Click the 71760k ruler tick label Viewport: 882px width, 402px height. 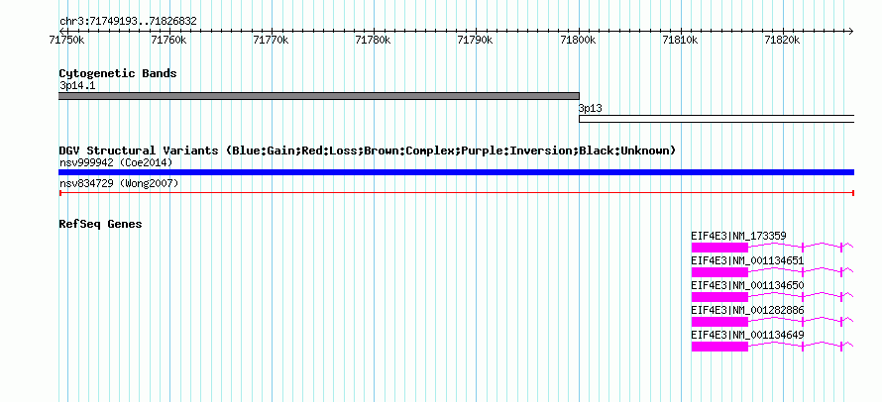point(169,40)
